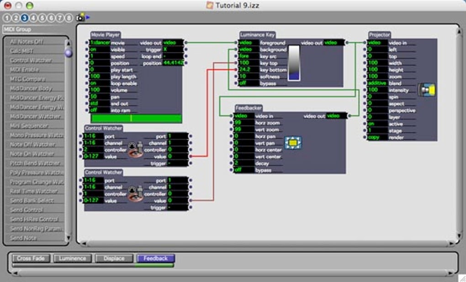Open Luminance Key key src 'fore' value
The width and height of the screenshot is (466, 282).
coord(249,56)
